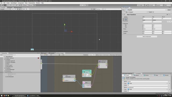Click the Play button
The width and height of the screenshot is (172, 97).
click(81, 5)
